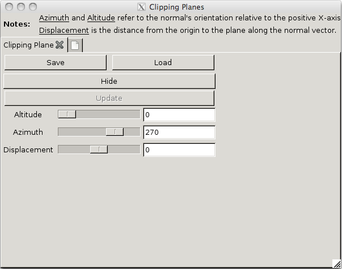Click the Save button

55,62
